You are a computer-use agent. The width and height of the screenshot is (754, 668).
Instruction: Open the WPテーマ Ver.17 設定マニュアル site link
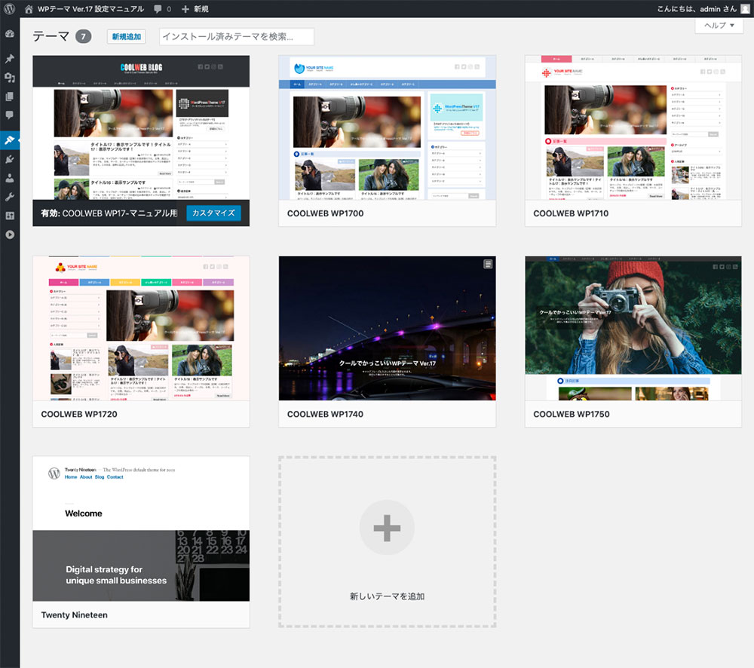click(91, 8)
